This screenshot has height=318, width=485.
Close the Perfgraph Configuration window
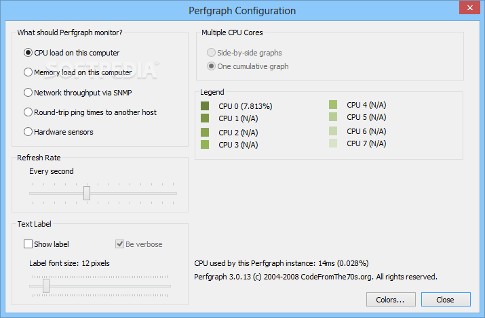tap(469, 7)
